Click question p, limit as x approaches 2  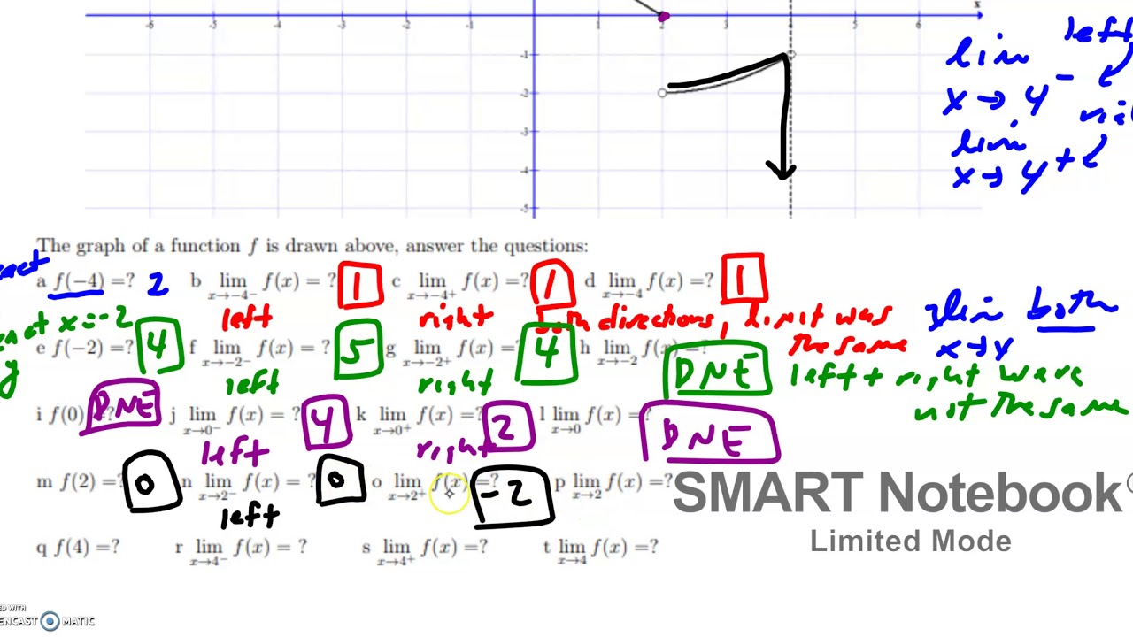click(614, 485)
